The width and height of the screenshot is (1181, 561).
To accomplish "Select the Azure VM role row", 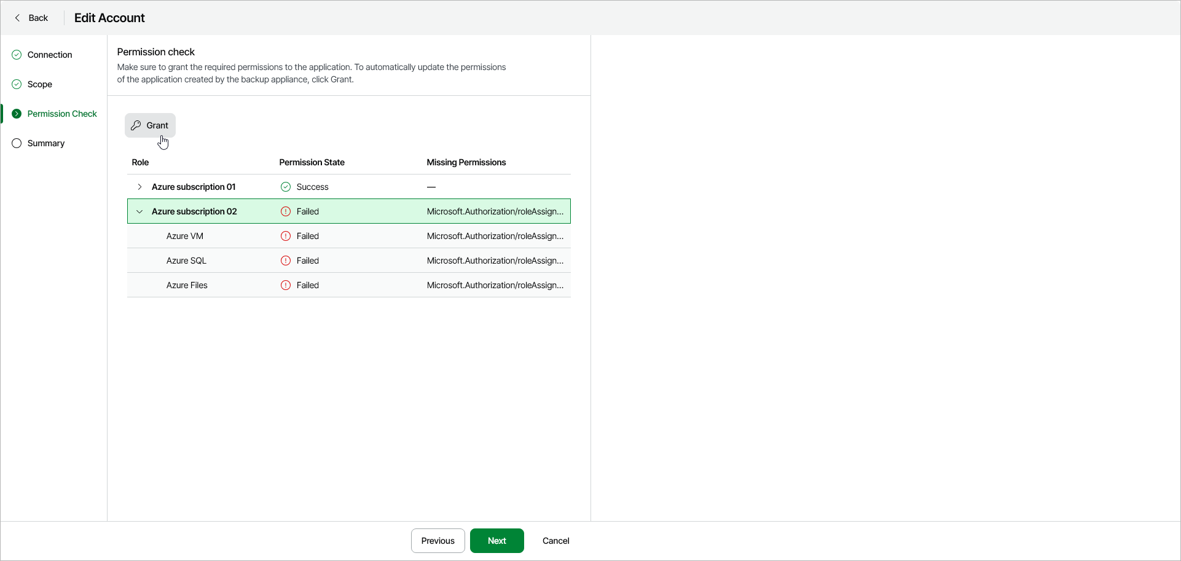I will point(185,236).
